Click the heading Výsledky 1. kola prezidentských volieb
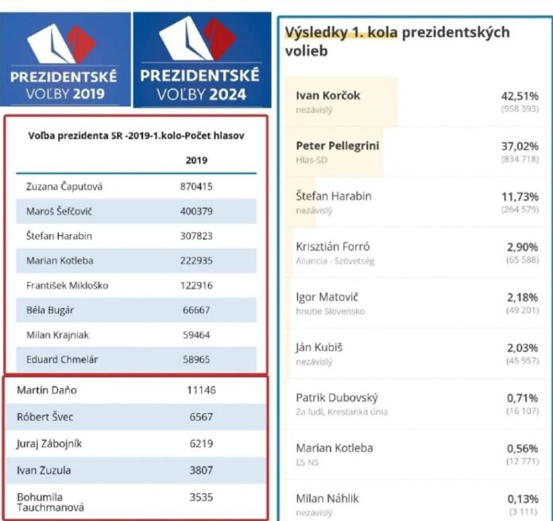 pos(397,41)
